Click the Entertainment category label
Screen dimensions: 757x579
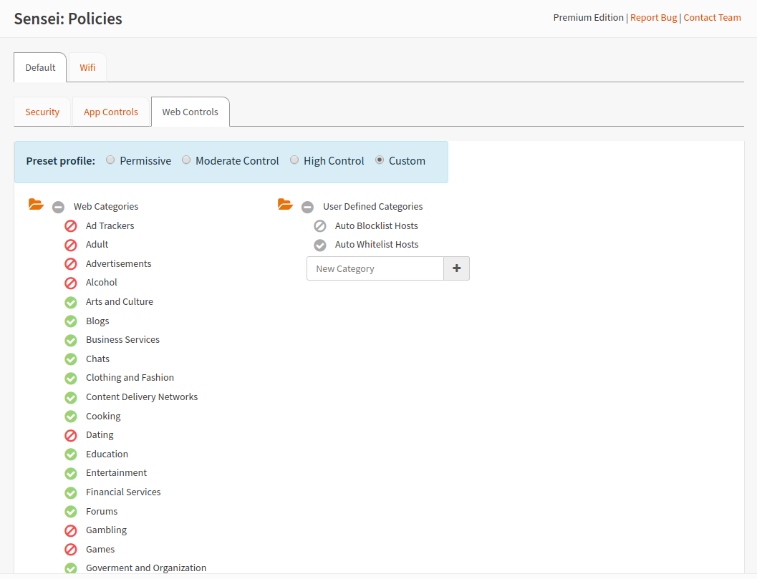point(116,473)
